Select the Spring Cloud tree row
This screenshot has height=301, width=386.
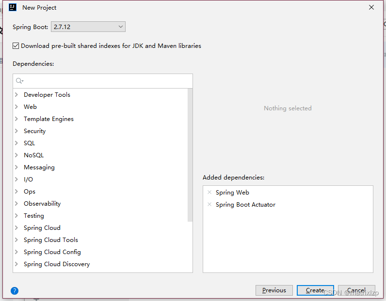coord(100,227)
